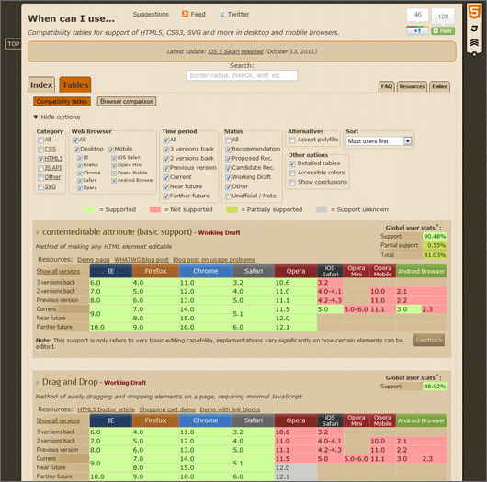Open 'iOS 5 Safari released' update link
Viewport: 487px width, 482px height.
tap(235, 51)
